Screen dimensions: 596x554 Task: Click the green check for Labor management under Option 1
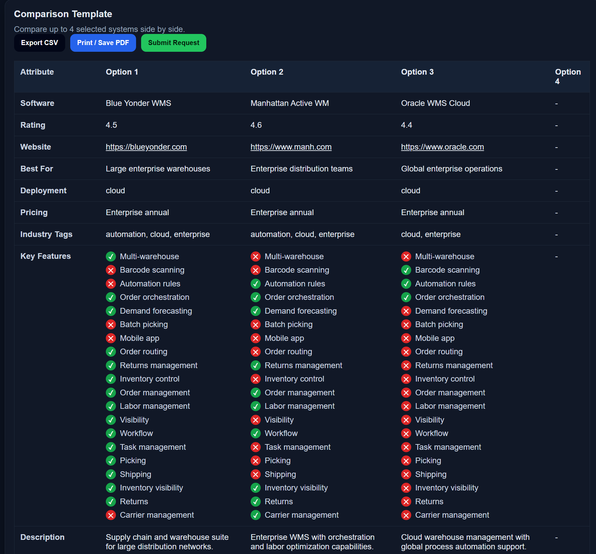(111, 406)
